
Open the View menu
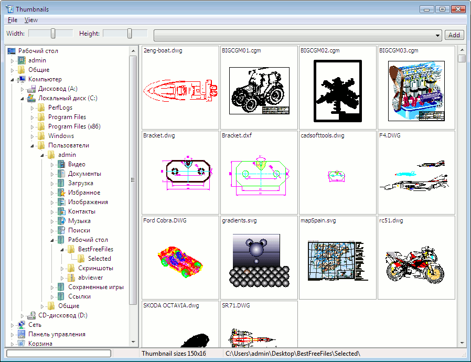31,20
